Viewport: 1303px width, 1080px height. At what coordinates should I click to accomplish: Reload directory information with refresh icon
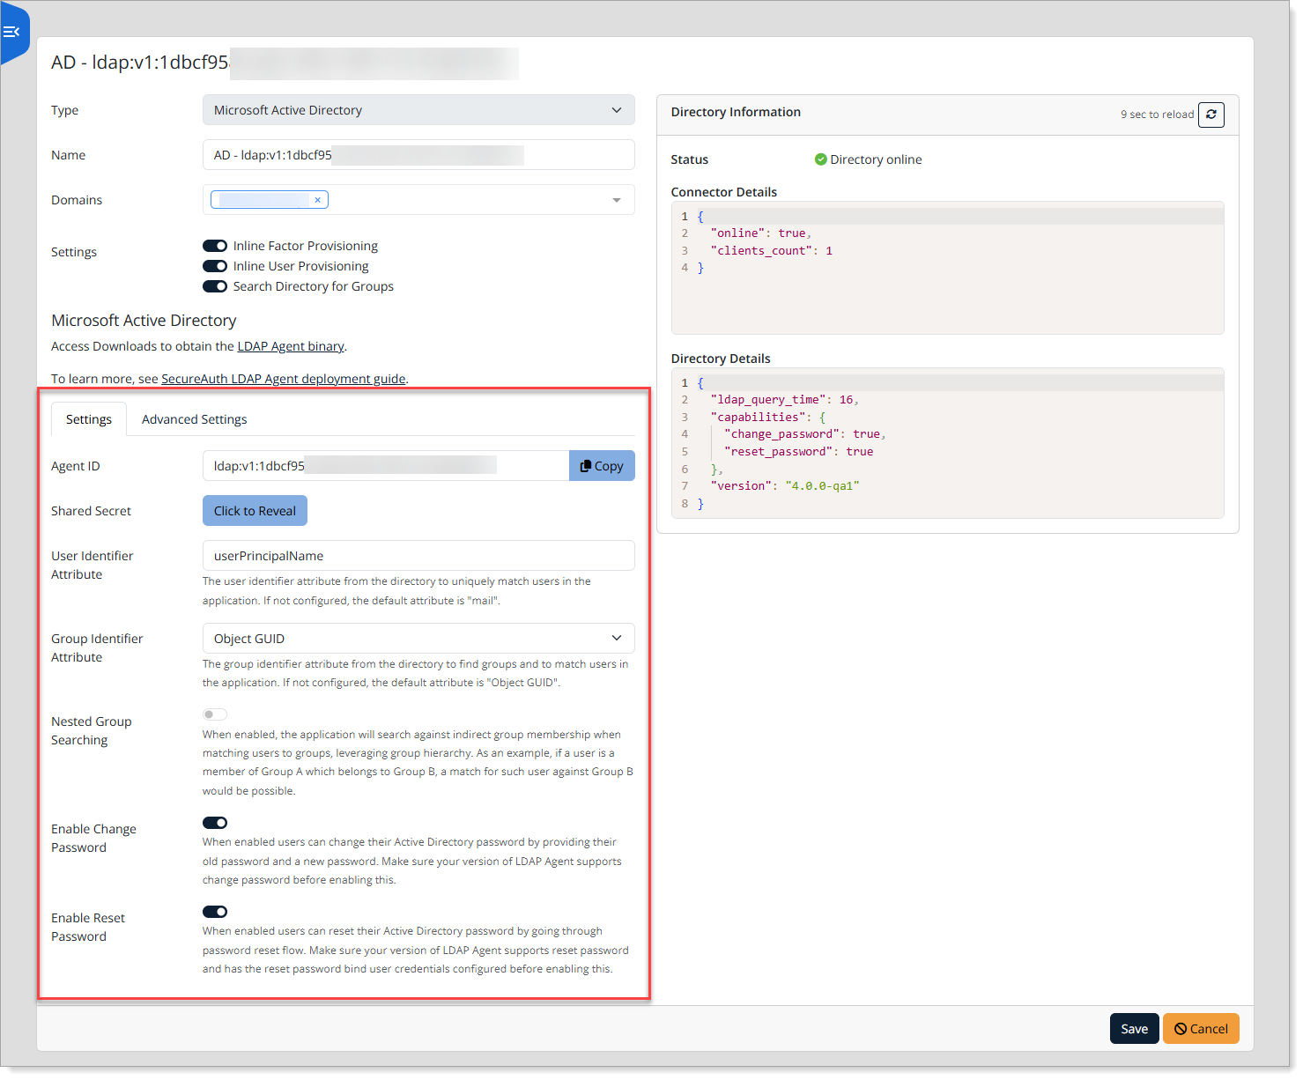[x=1211, y=115]
